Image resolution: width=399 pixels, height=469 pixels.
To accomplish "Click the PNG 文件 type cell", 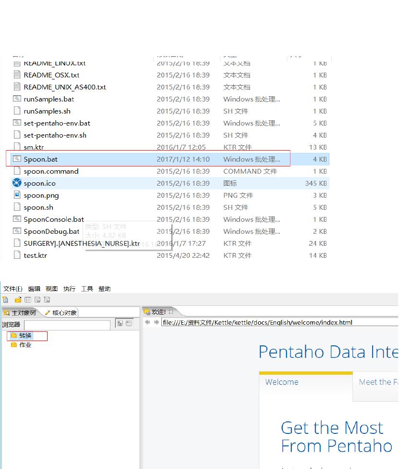I will pyautogui.click(x=238, y=195).
